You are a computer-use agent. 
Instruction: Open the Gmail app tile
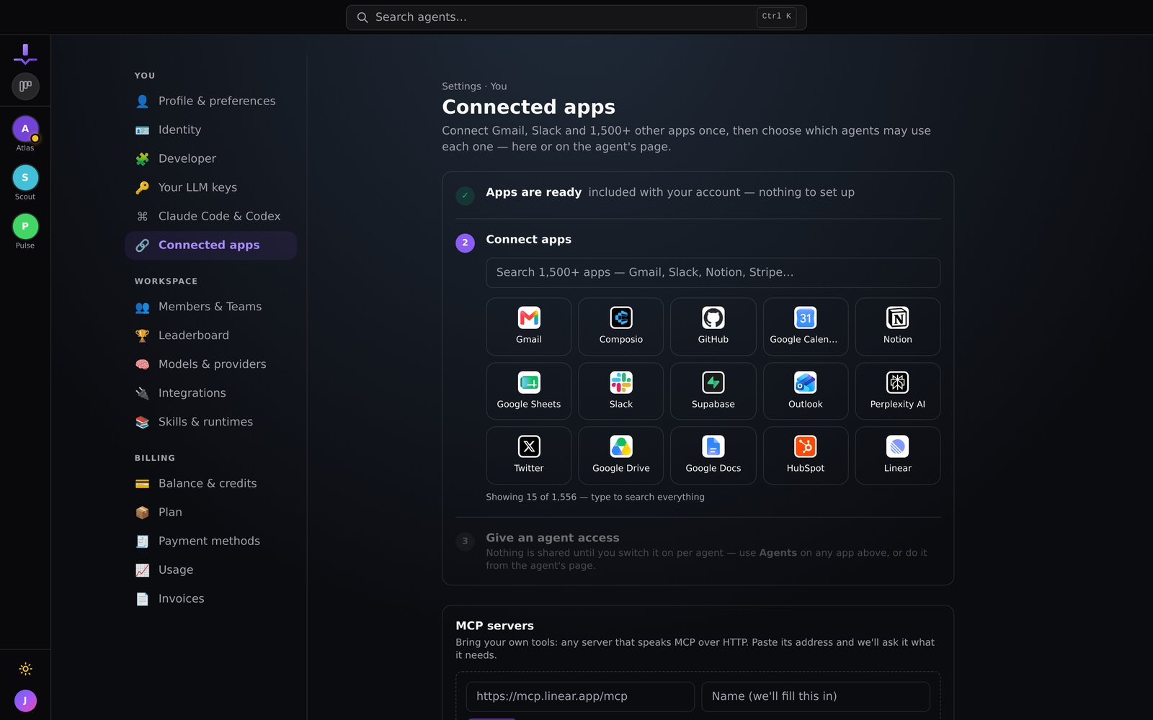point(528,326)
